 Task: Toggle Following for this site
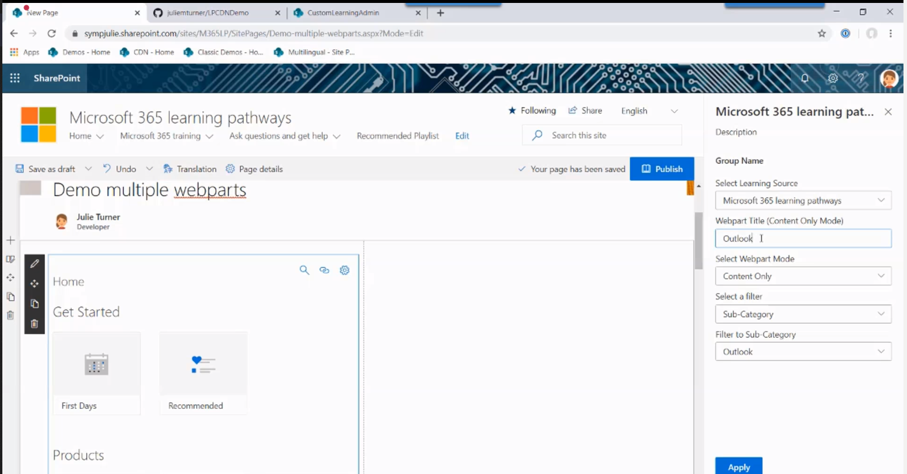531,110
